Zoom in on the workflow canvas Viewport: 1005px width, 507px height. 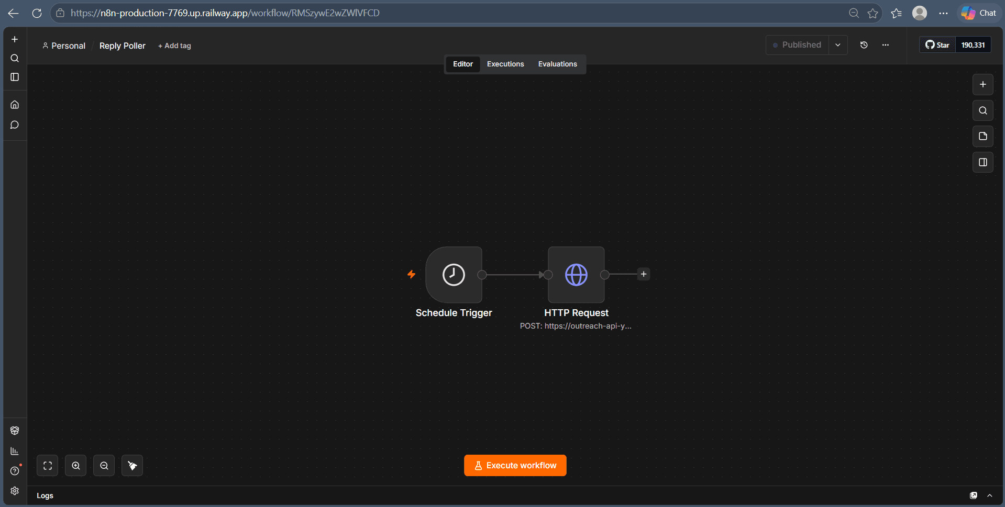(x=76, y=466)
